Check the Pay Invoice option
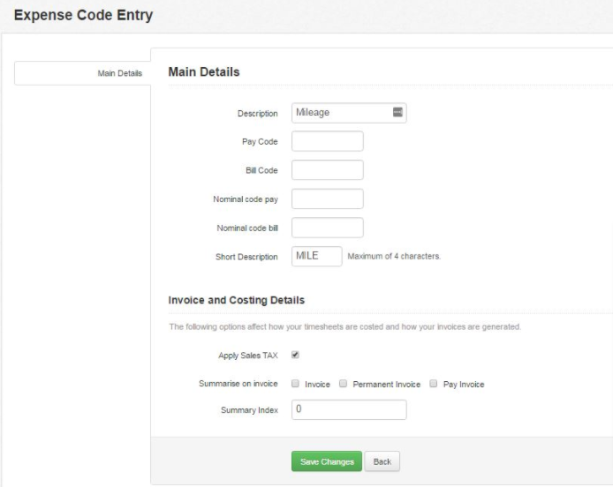This screenshot has width=613, height=487. 433,384
